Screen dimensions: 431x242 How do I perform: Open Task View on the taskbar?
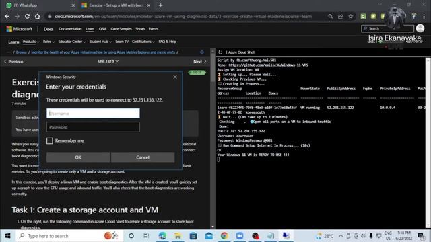click(146, 236)
